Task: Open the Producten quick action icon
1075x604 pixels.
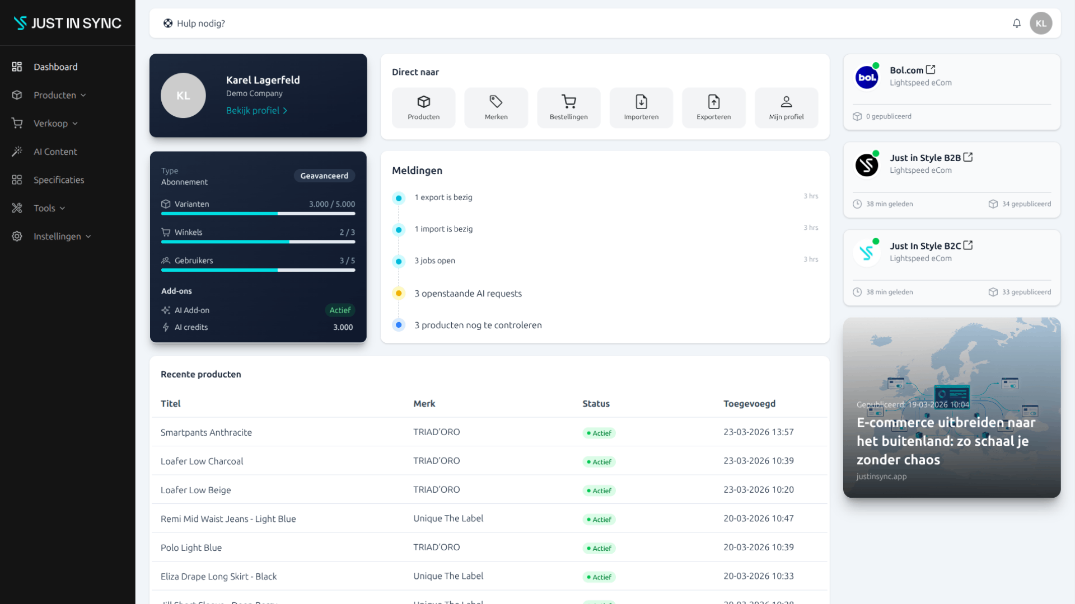Action: point(423,101)
